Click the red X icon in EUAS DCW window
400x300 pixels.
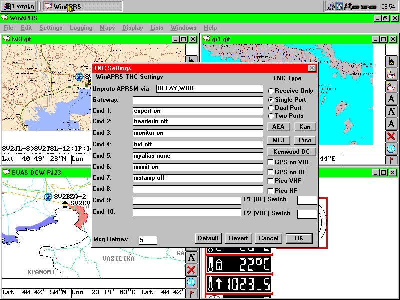pyautogui.click(x=191, y=270)
